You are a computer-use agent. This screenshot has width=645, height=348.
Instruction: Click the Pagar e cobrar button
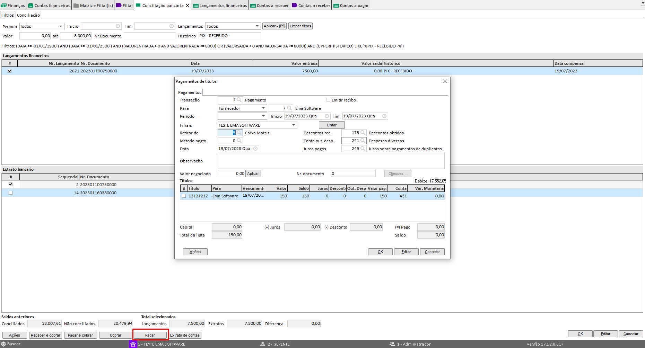click(x=80, y=335)
